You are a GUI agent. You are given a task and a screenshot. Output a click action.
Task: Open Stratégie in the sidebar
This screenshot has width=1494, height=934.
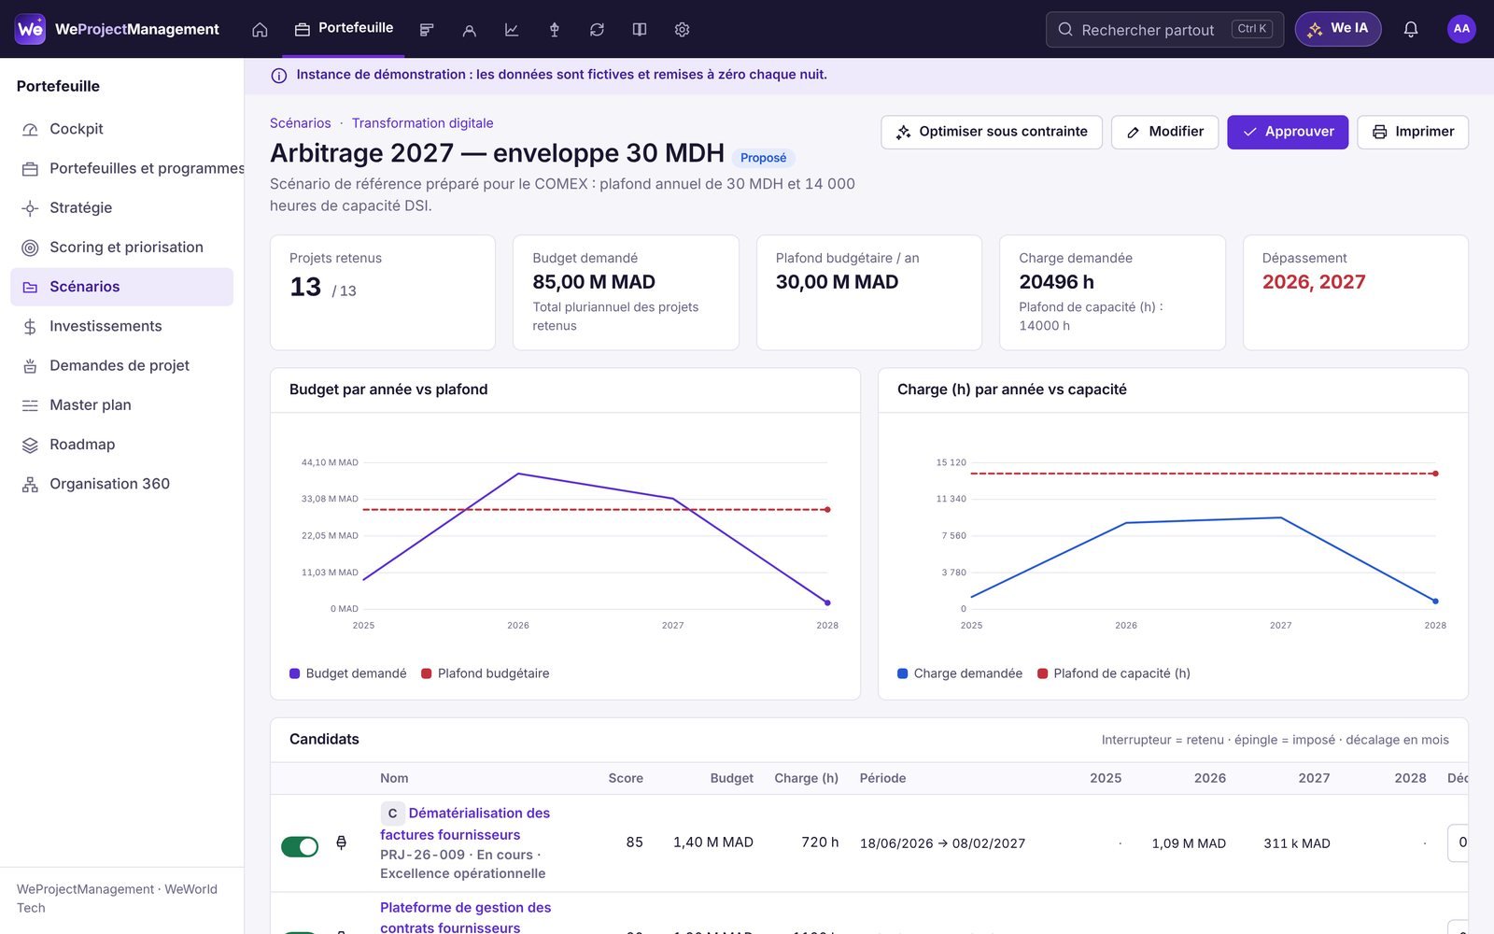pyautogui.click(x=121, y=207)
